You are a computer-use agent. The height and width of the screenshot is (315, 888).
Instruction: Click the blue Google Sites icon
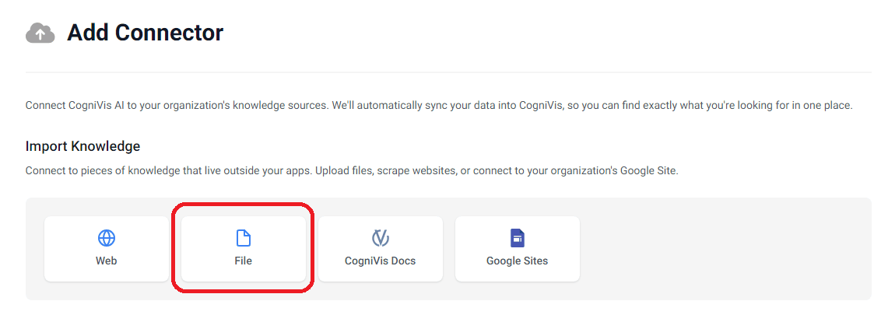coord(518,238)
